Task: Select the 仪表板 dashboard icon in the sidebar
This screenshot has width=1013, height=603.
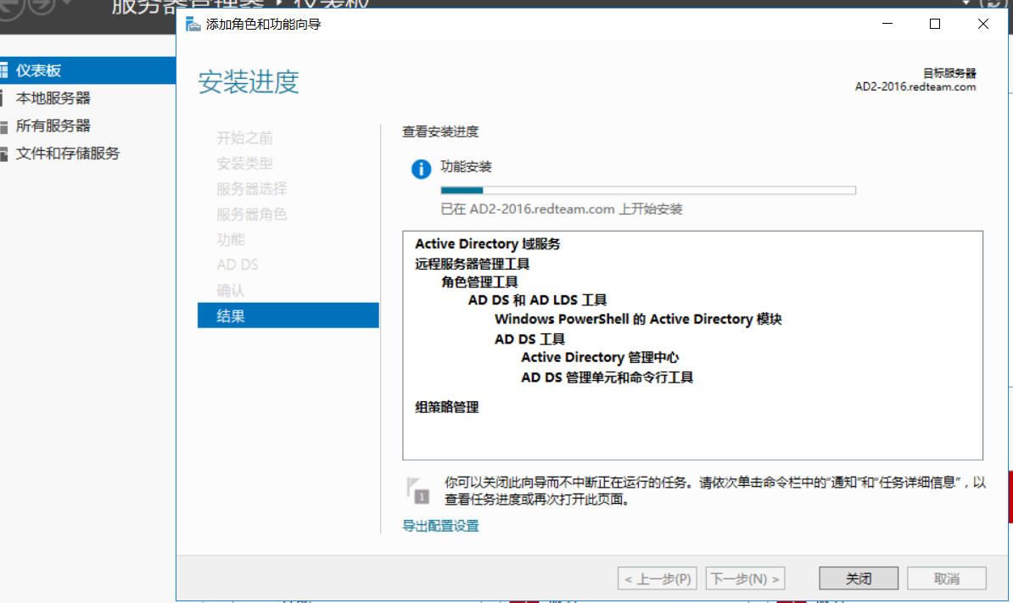Action: [4, 70]
